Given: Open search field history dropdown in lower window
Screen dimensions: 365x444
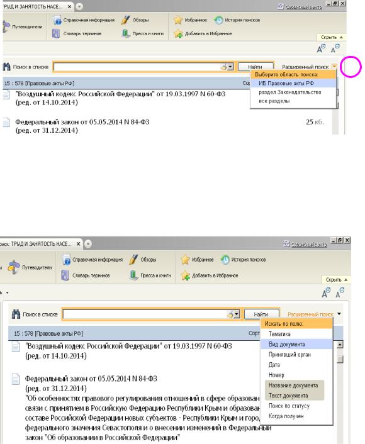Looking at the screenshot, I should [237, 314].
